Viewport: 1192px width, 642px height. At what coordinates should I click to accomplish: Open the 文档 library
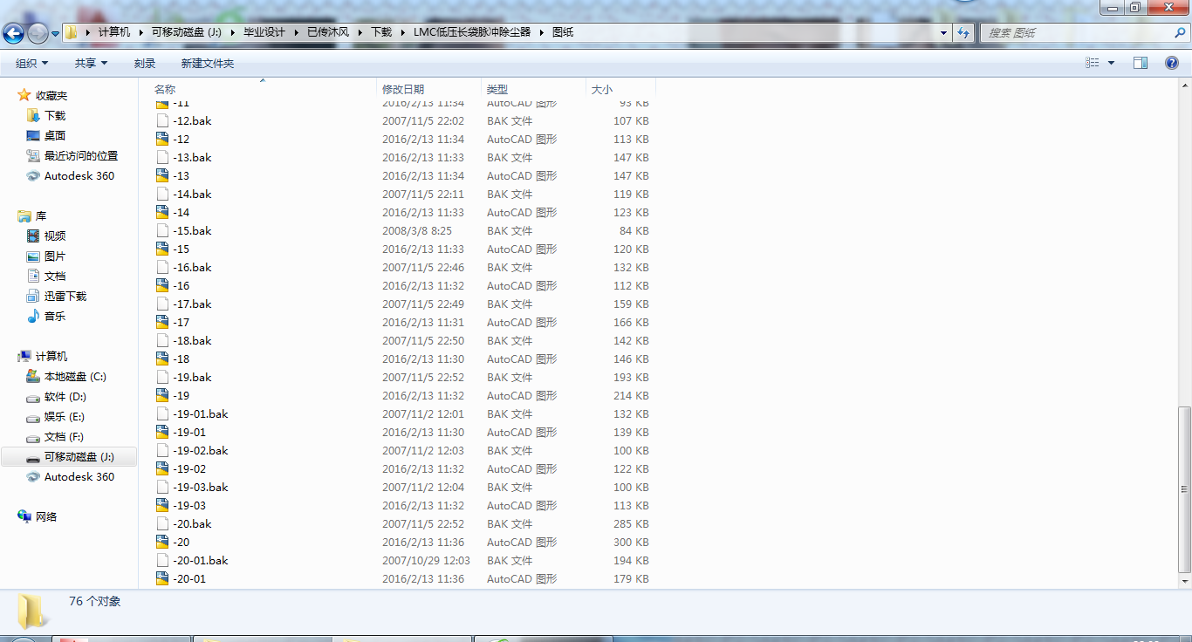point(55,277)
